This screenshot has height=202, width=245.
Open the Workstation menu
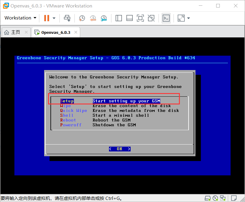pyautogui.click(x=20, y=18)
